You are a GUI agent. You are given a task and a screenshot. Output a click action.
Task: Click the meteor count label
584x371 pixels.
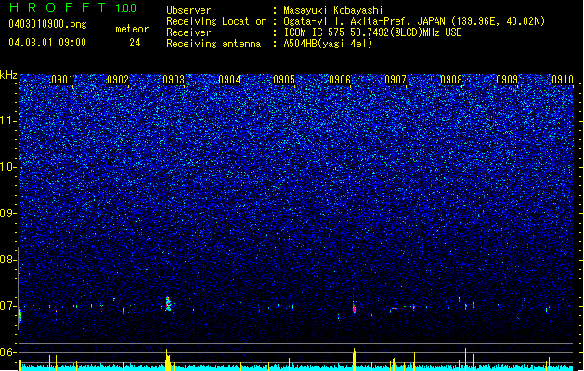point(132,29)
